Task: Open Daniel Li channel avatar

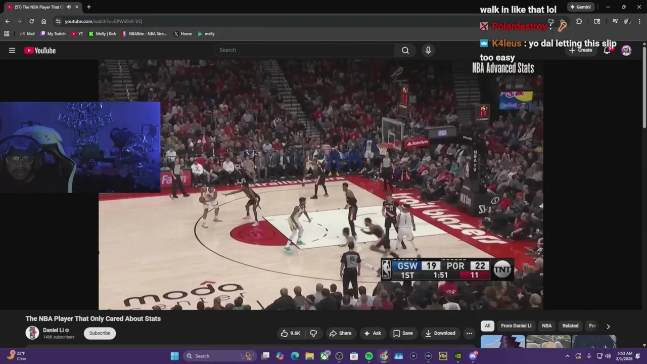Action: 32,333
